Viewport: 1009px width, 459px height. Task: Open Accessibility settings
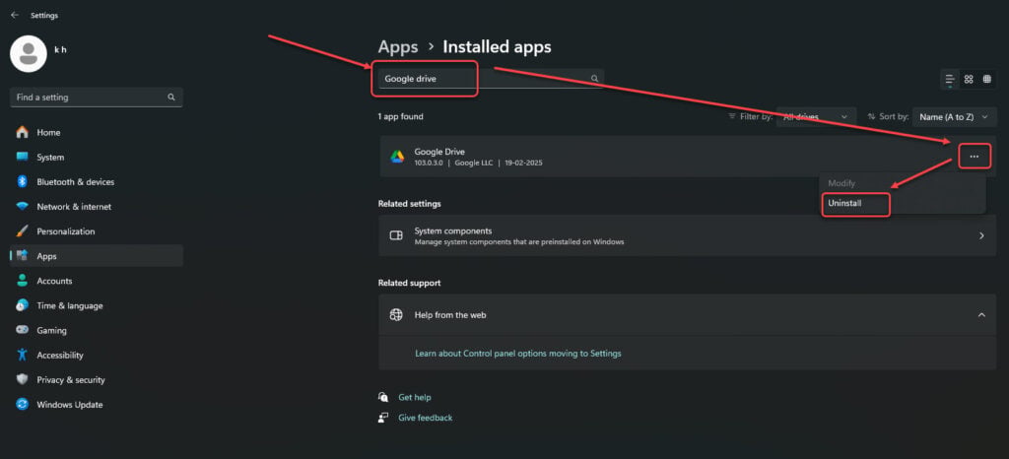click(97, 355)
